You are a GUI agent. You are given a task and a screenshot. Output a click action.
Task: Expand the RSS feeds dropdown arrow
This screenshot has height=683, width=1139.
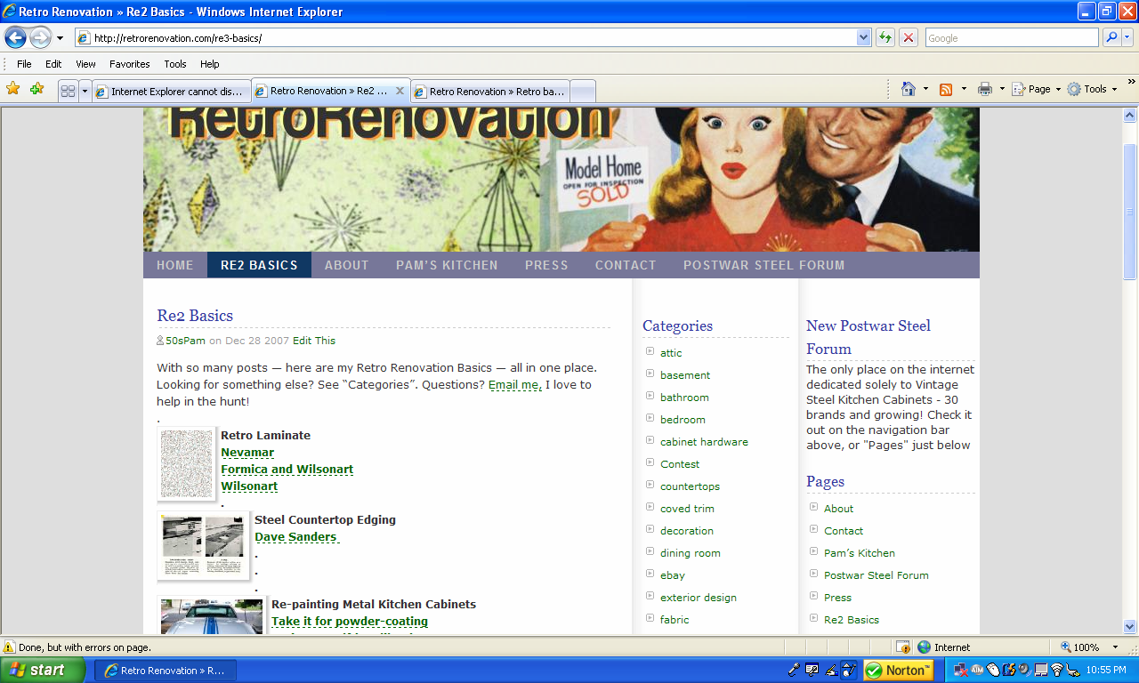(x=964, y=89)
